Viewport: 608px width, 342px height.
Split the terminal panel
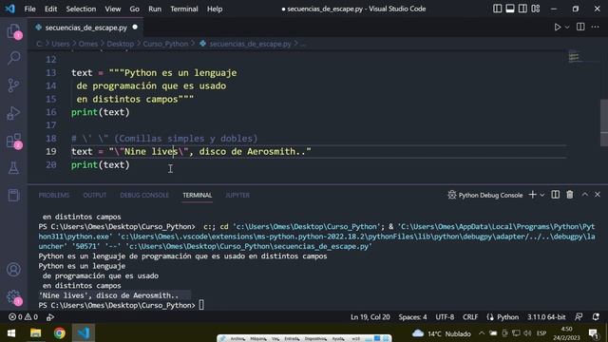coord(555,195)
